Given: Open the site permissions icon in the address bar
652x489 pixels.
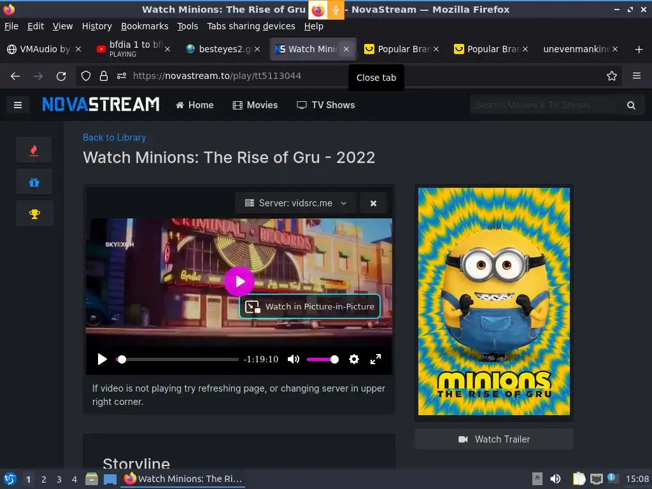Looking at the screenshot, I should [x=122, y=76].
